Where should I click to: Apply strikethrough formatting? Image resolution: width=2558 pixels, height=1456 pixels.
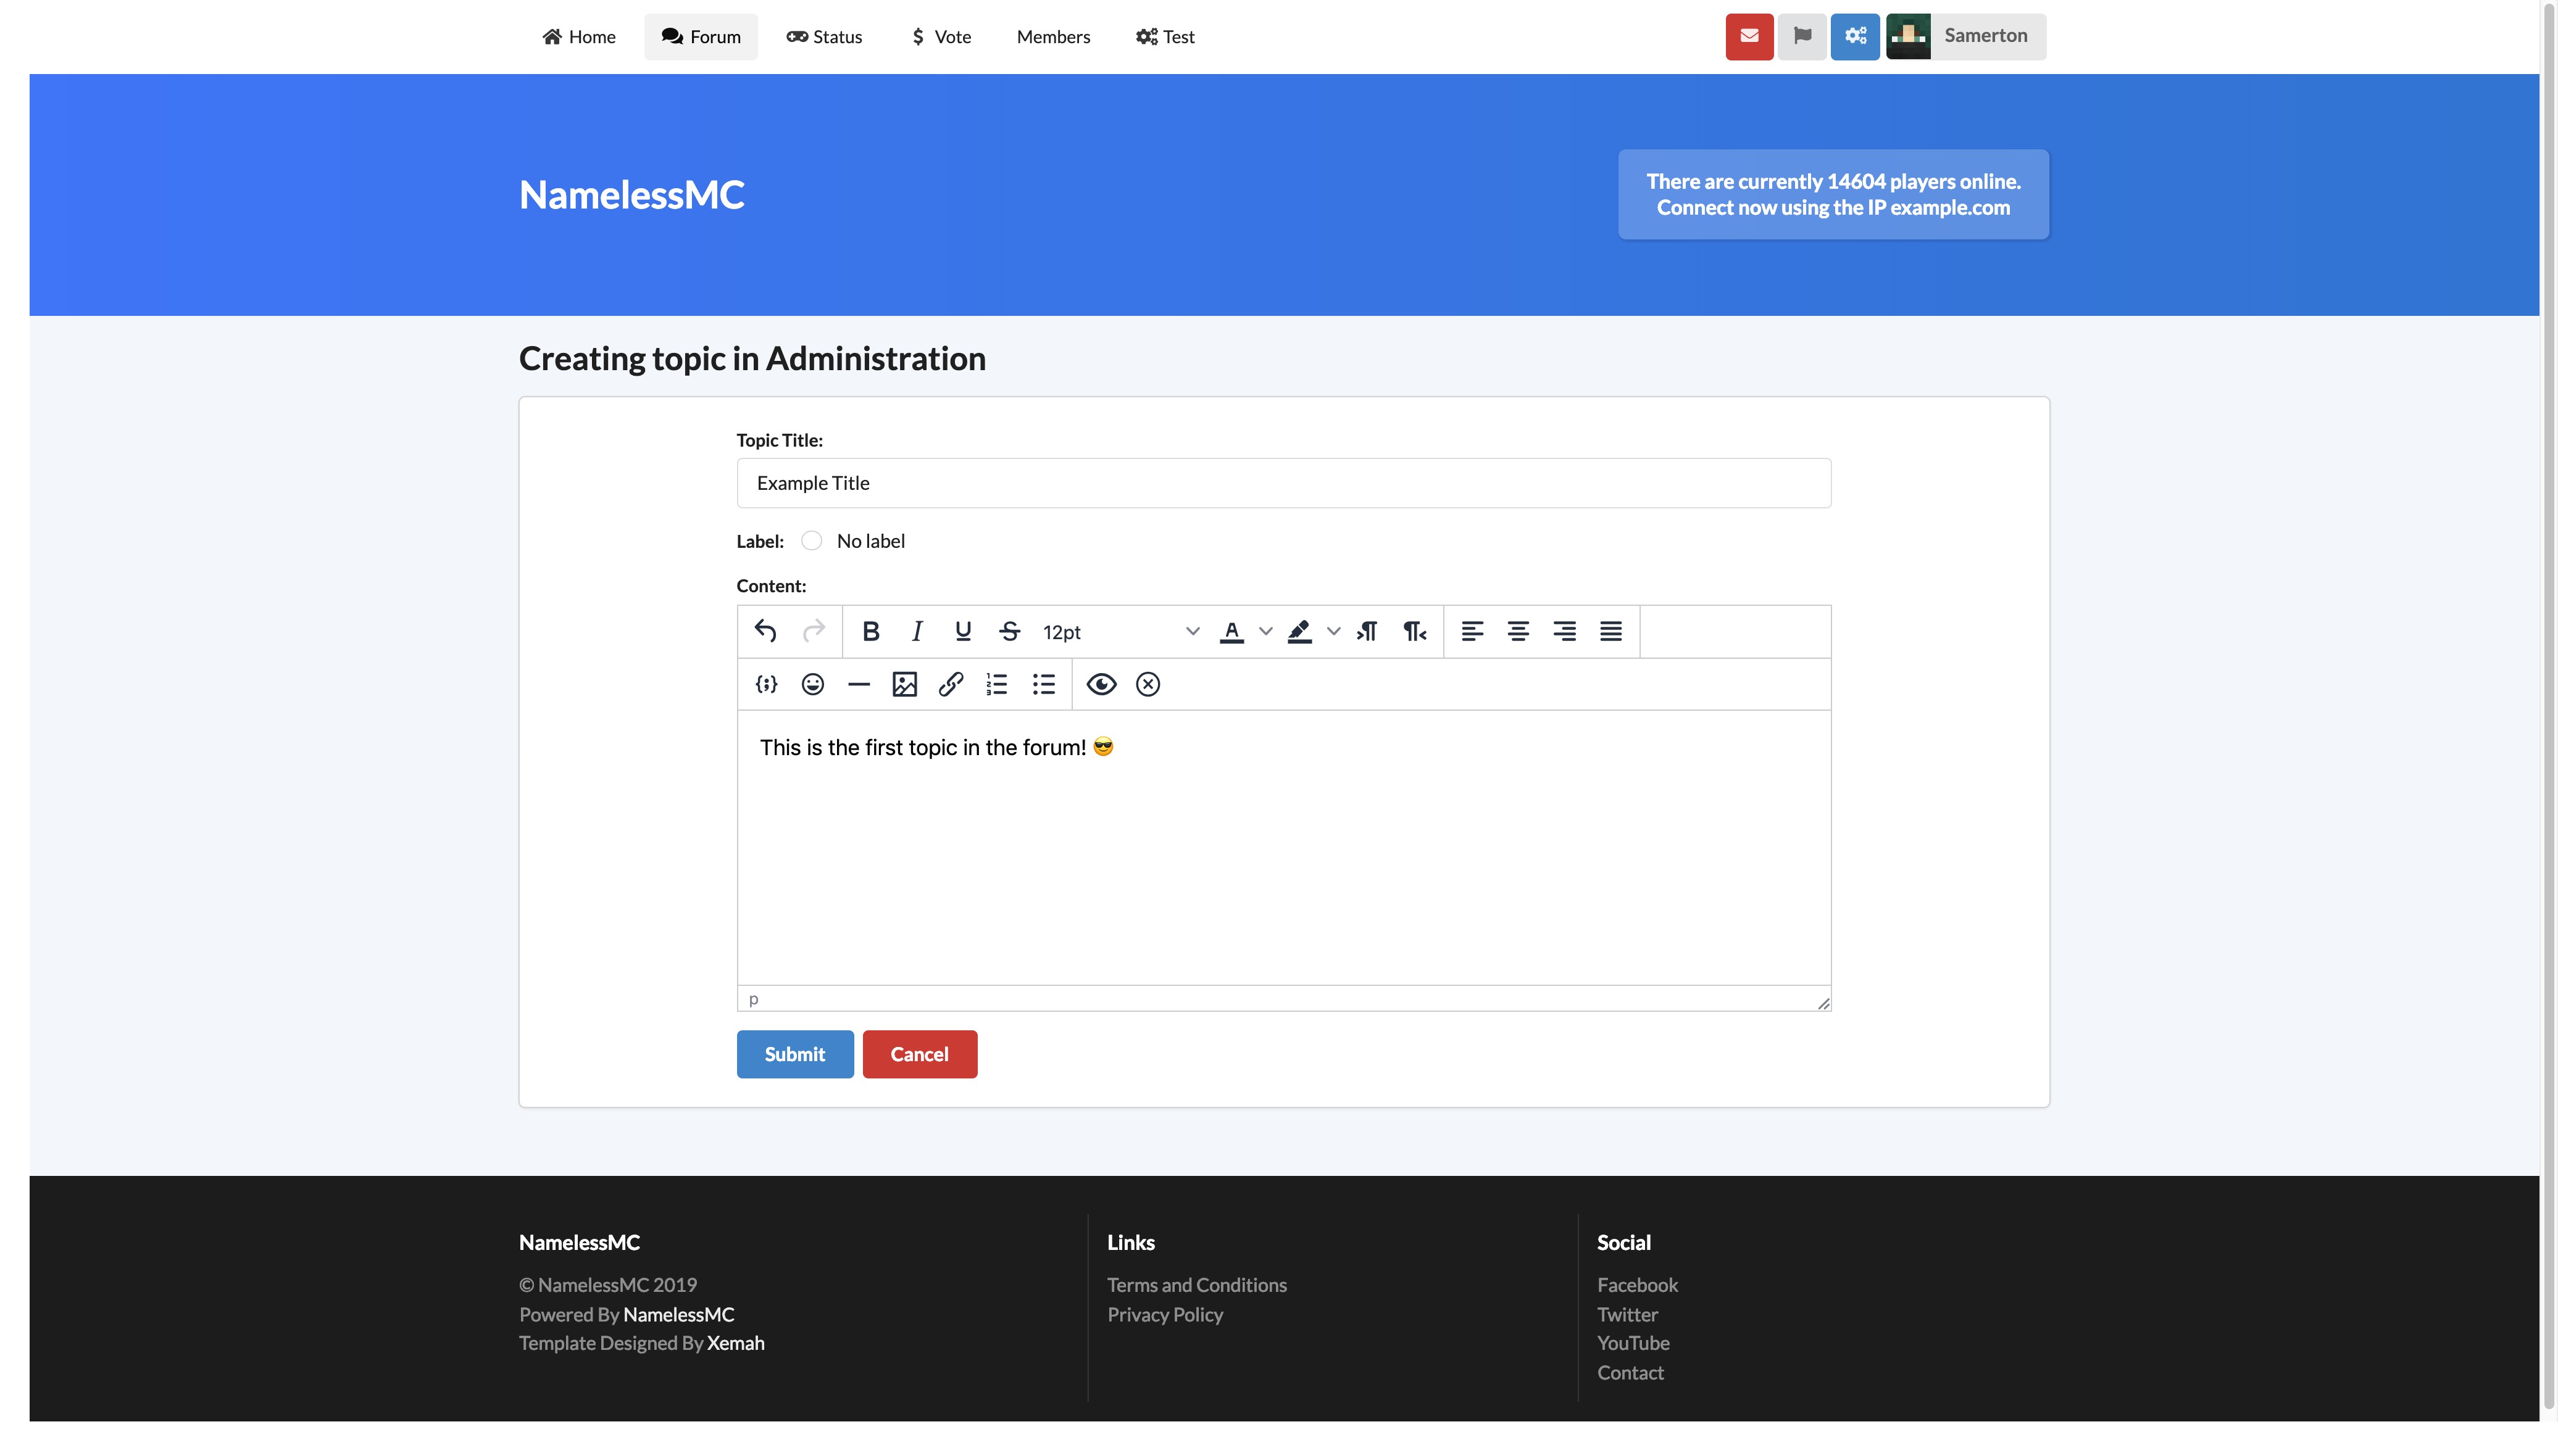point(1009,631)
